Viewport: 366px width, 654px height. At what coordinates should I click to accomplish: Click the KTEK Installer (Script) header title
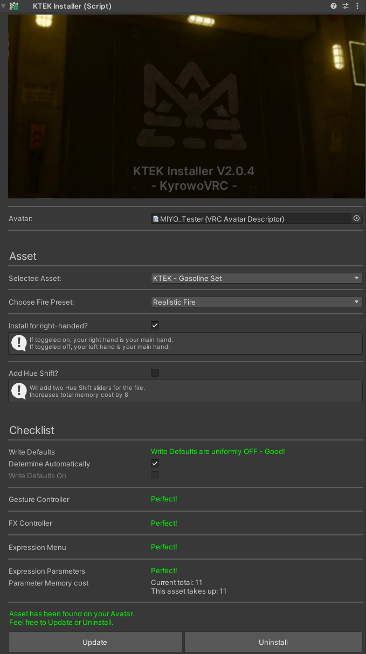72,6
